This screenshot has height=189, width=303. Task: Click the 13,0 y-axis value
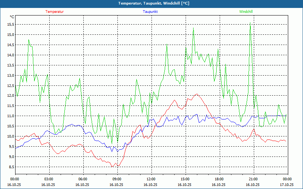[x=11, y=75]
